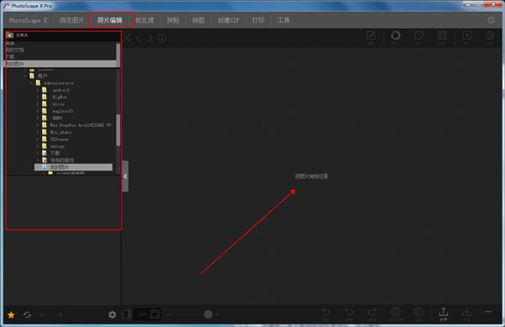Collapse the 用户 folder tree node
Screen dimensions: 505x327
click(25, 76)
